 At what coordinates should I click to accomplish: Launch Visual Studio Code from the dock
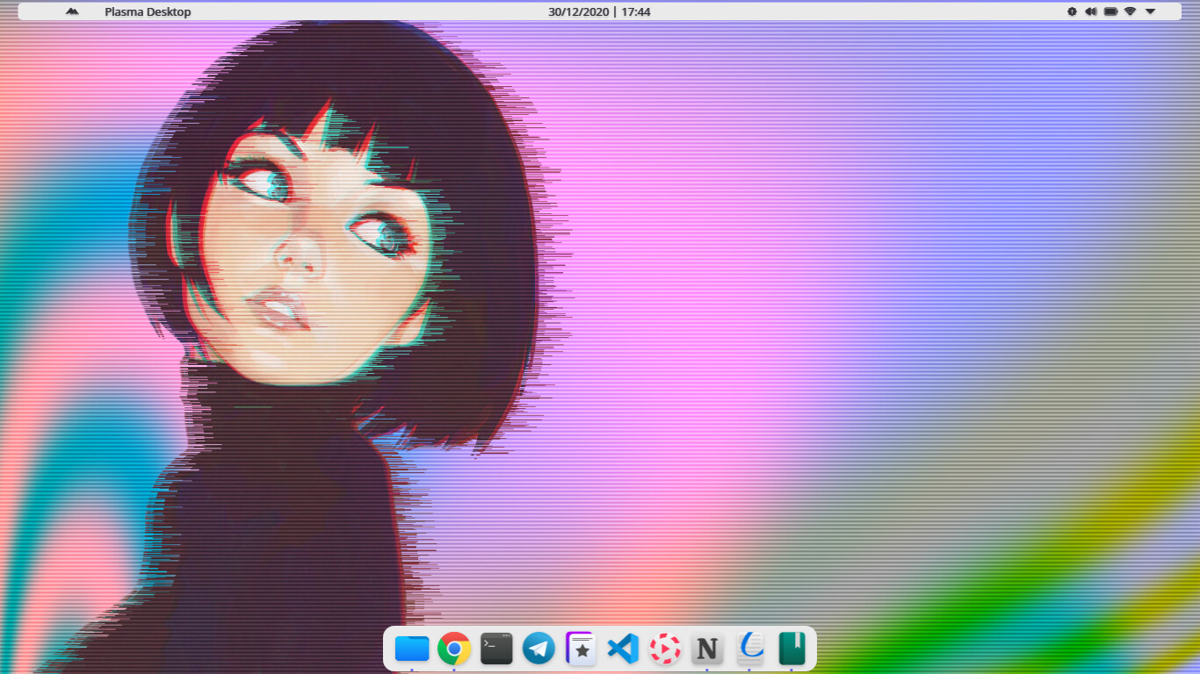[x=623, y=649]
